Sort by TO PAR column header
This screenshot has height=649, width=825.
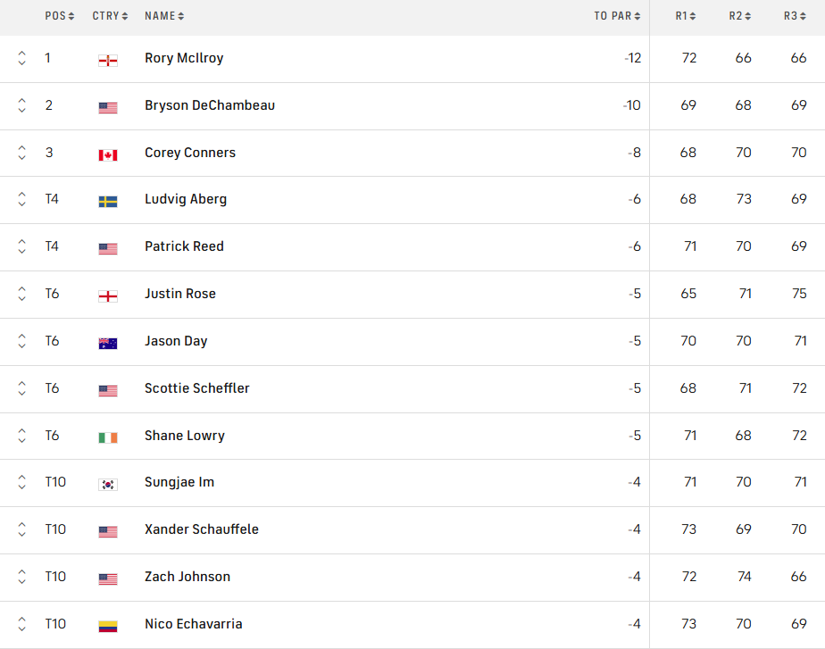[x=618, y=16]
